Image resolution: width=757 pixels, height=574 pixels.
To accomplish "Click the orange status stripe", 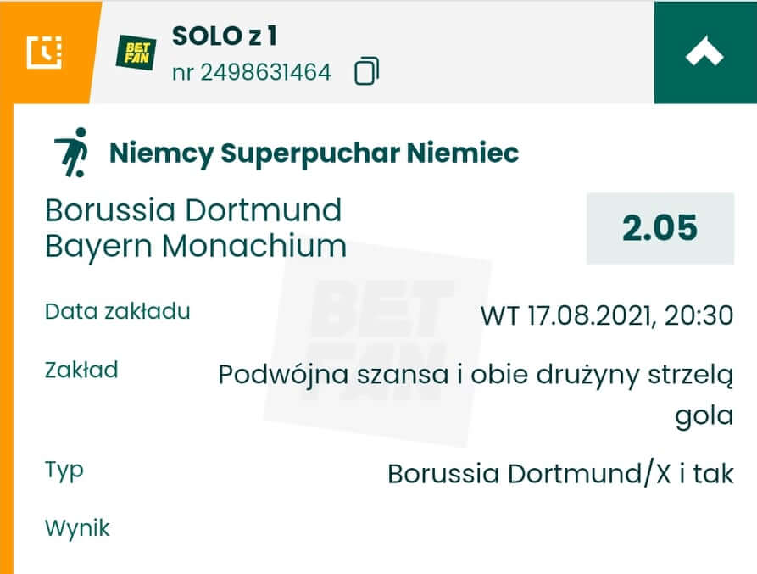I will 7,339.
